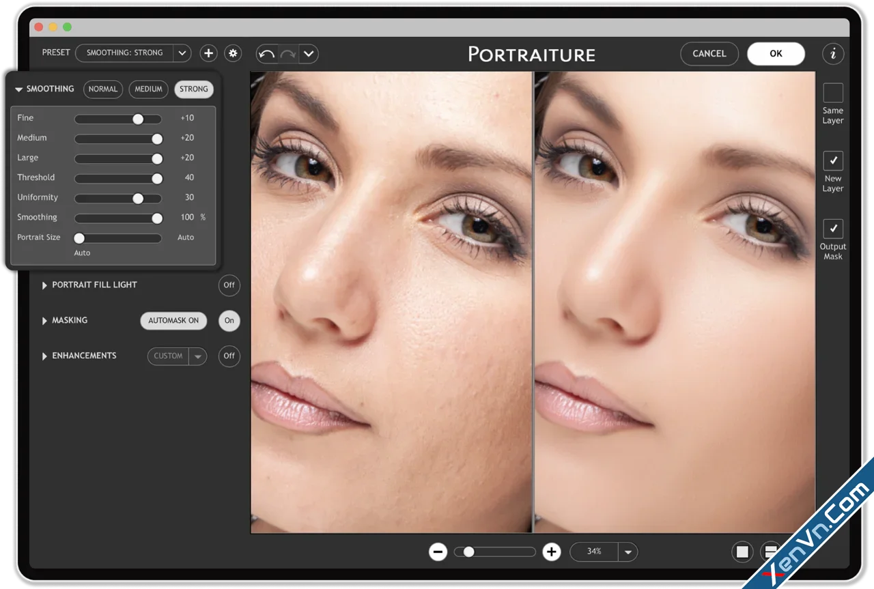Click the Portraiture title text
The height and width of the screenshot is (589, 874).
coord(532,54)
